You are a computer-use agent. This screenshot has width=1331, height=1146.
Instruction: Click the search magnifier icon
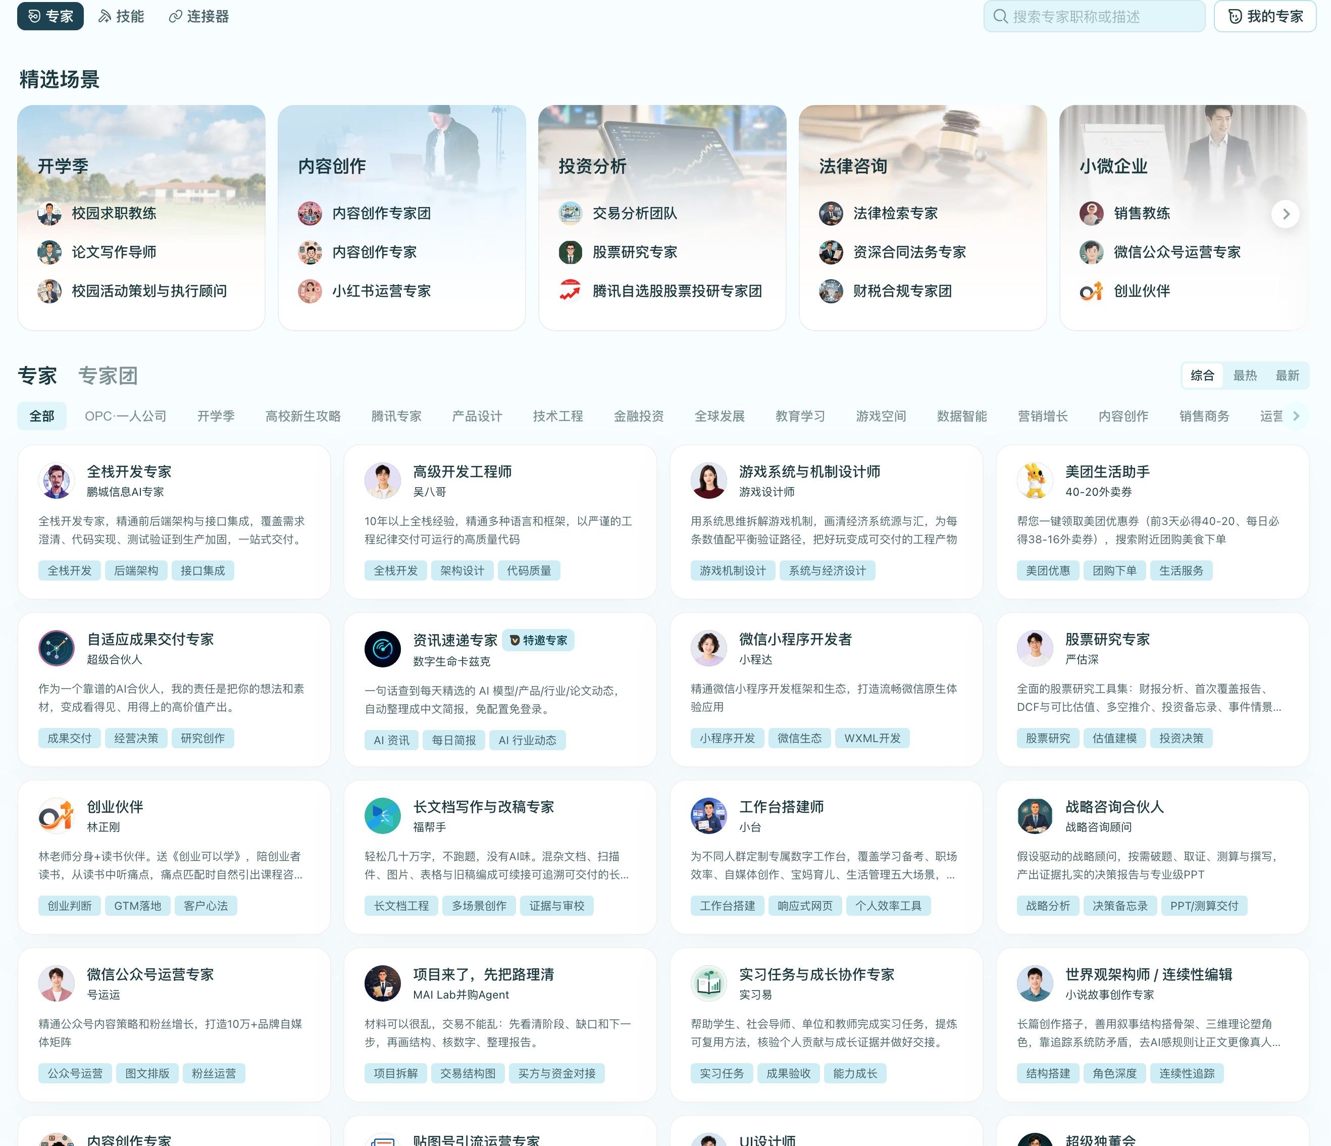pyautogui.click(x=1000, y=16)
